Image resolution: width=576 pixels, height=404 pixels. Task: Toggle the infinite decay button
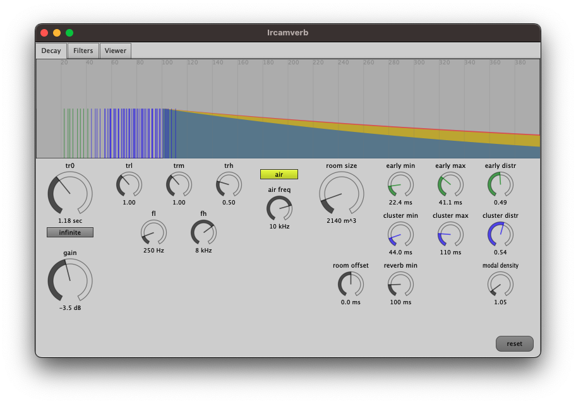(x=70, y=232)
